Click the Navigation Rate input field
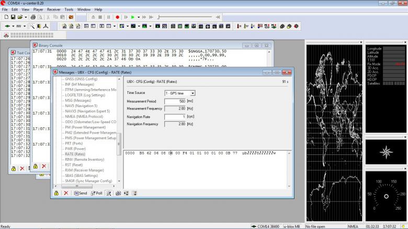408x229 pixels. point(175,117)
